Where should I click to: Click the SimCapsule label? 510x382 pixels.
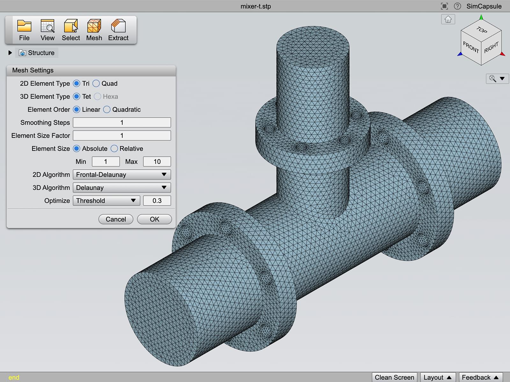pos(484,6)
